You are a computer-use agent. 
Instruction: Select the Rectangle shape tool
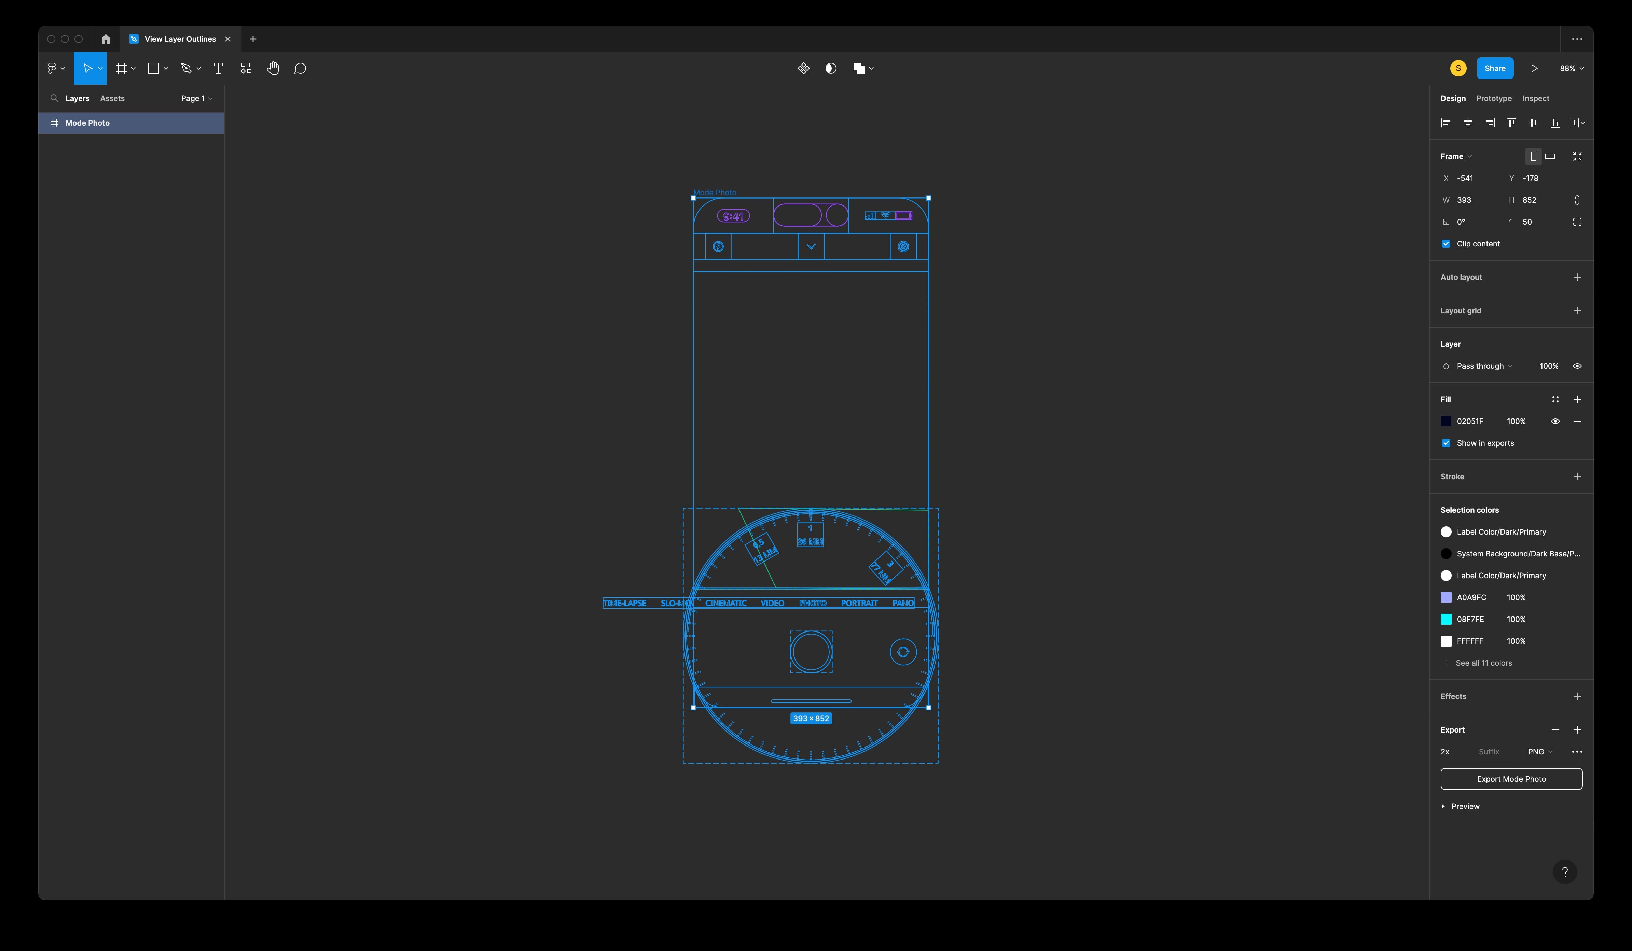(x=153, y=68)
